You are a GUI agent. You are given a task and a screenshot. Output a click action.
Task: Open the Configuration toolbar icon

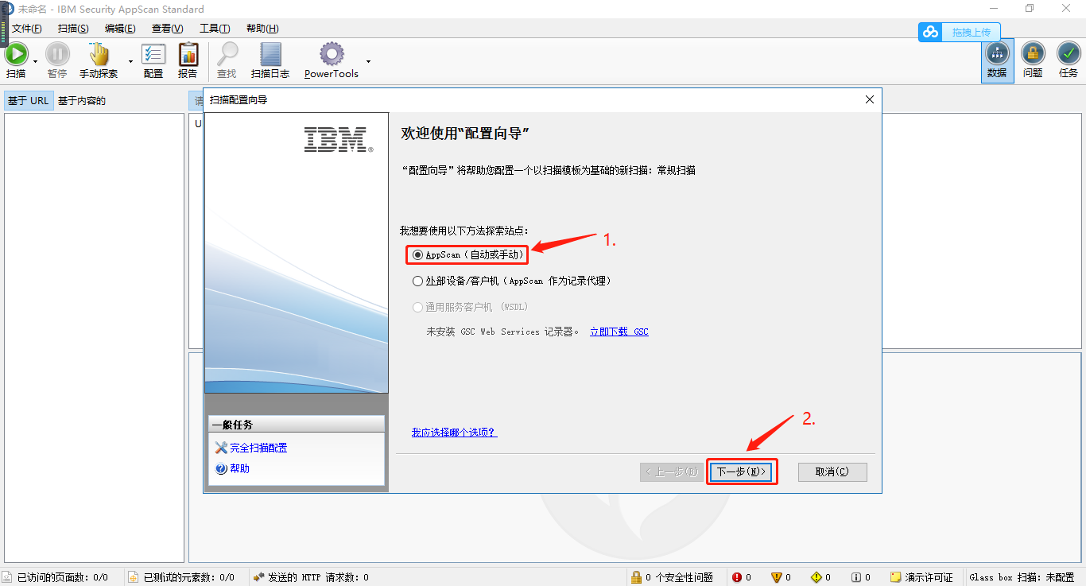(x=153, y=54)
